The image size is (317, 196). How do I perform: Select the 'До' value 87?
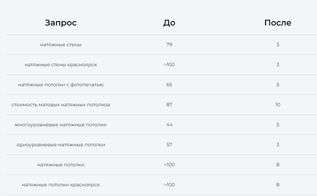click(169, 105)
